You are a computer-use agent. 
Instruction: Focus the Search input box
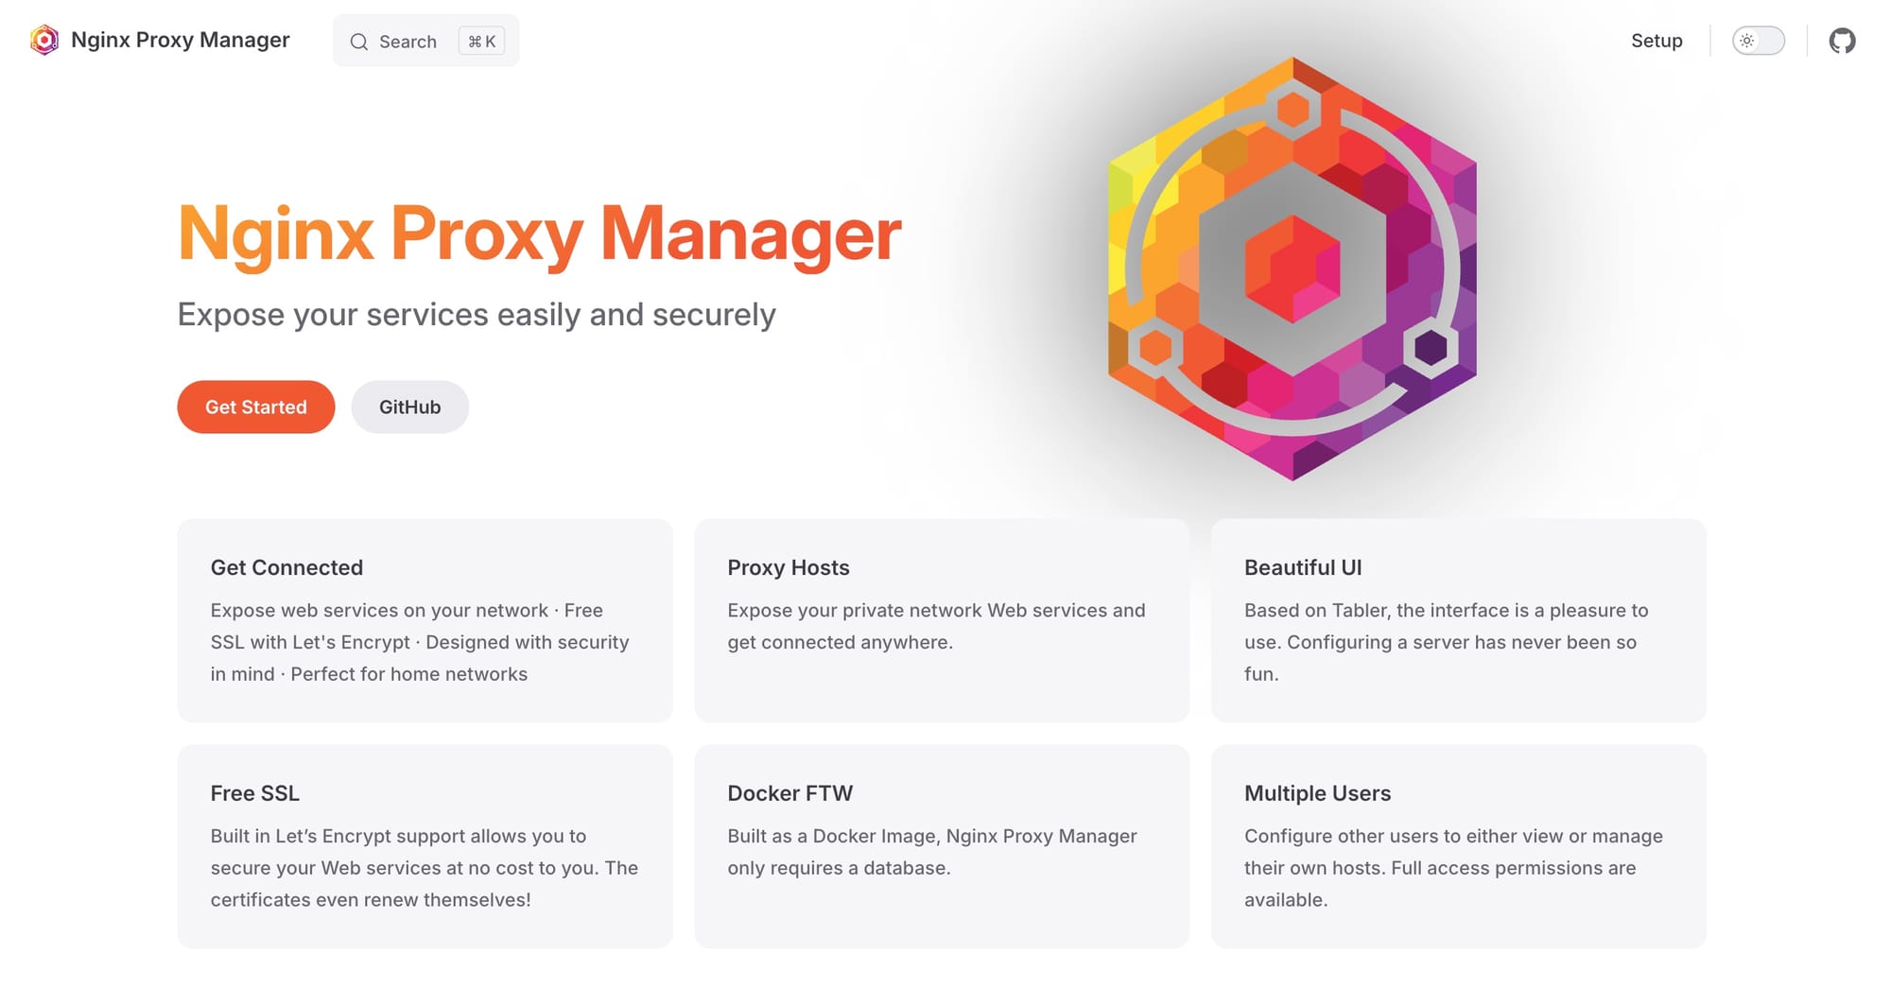[408, 42]
